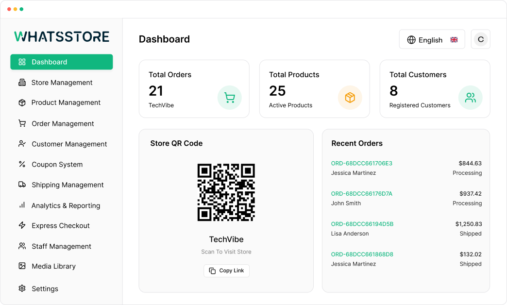Click the Staff Management people icon
Image resolution: width=507 pixels, height=305 pixels.
pos(22,246)
